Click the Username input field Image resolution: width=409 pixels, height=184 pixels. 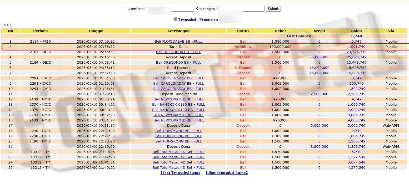[171, 9]
